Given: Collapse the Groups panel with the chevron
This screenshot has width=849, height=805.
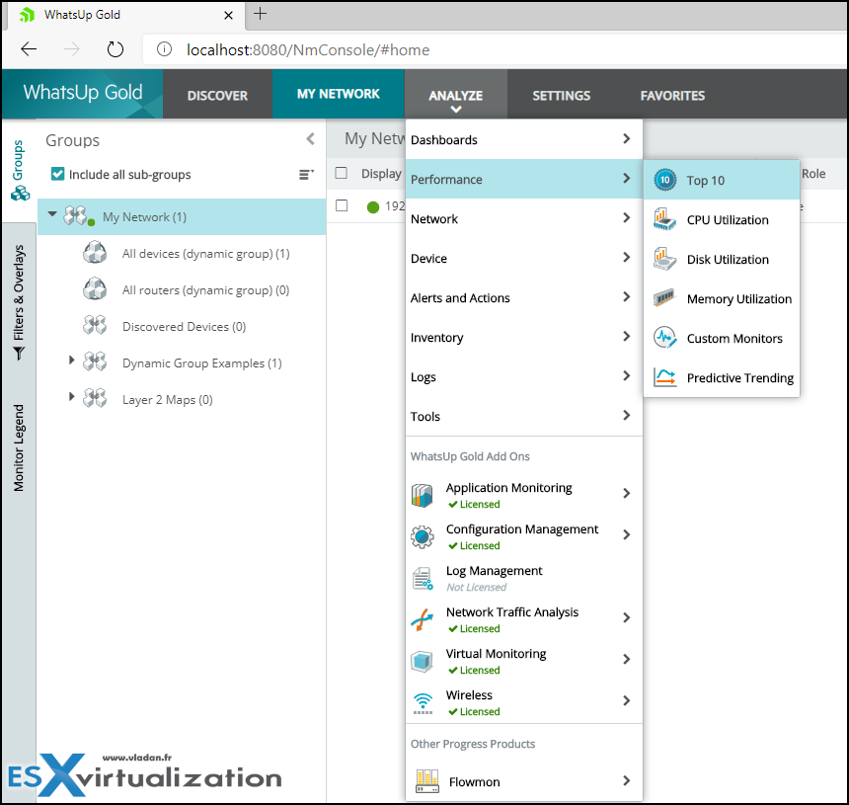Looking at the screenshot, I should (x=310, y=139).
